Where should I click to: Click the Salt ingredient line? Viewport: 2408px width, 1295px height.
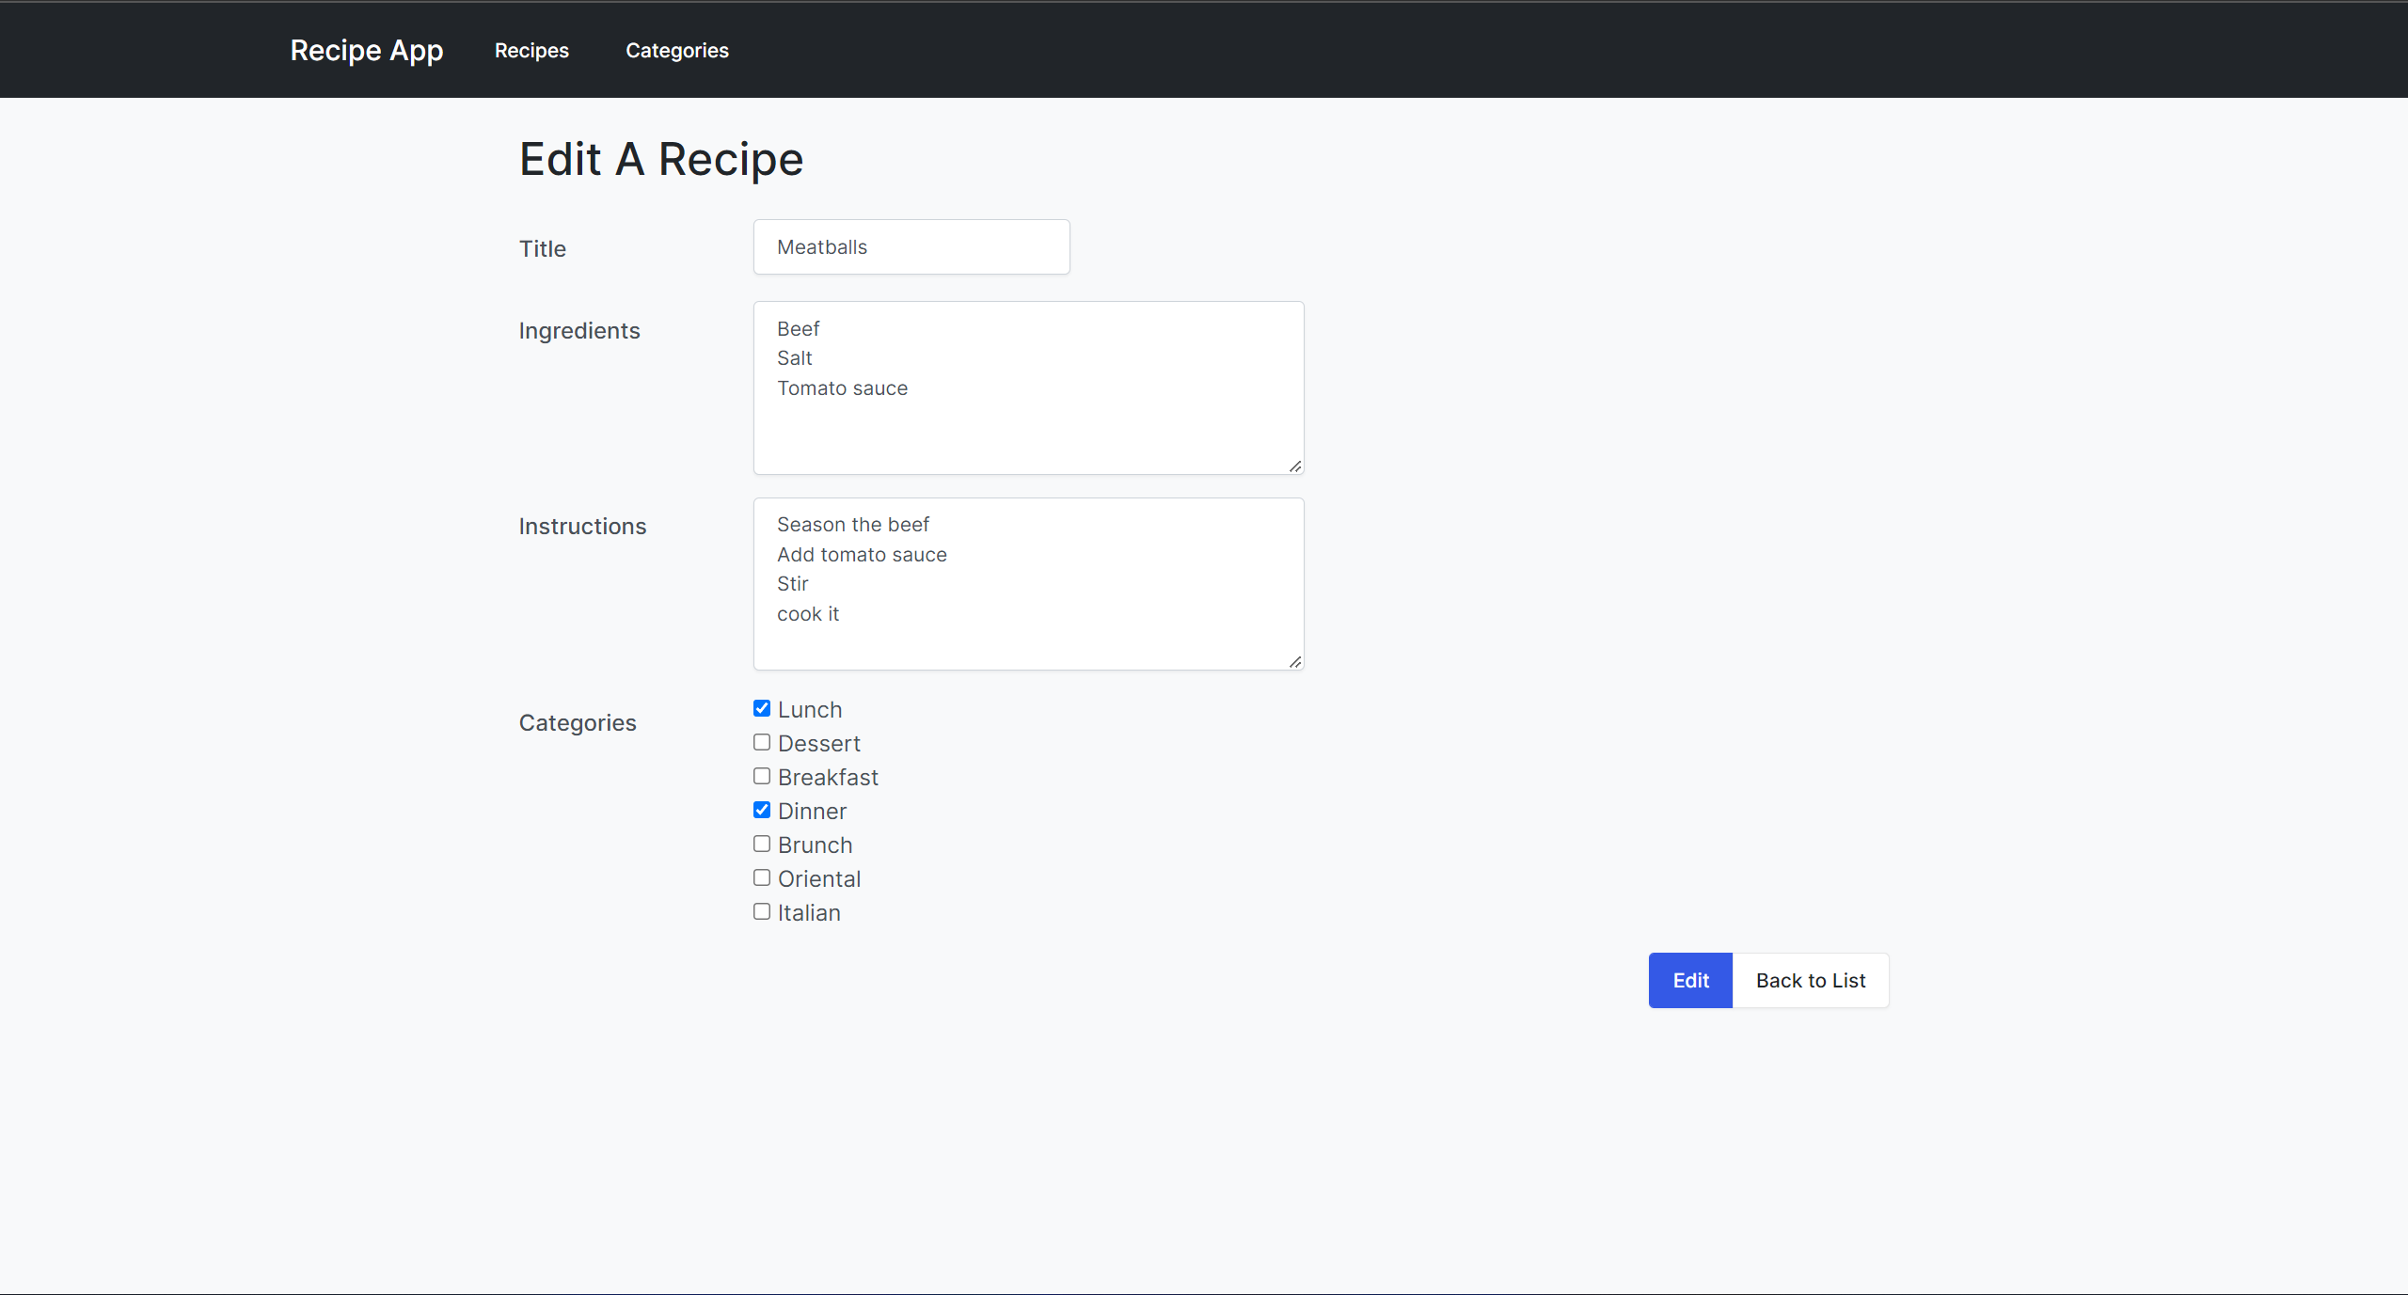tap(795, 358)
